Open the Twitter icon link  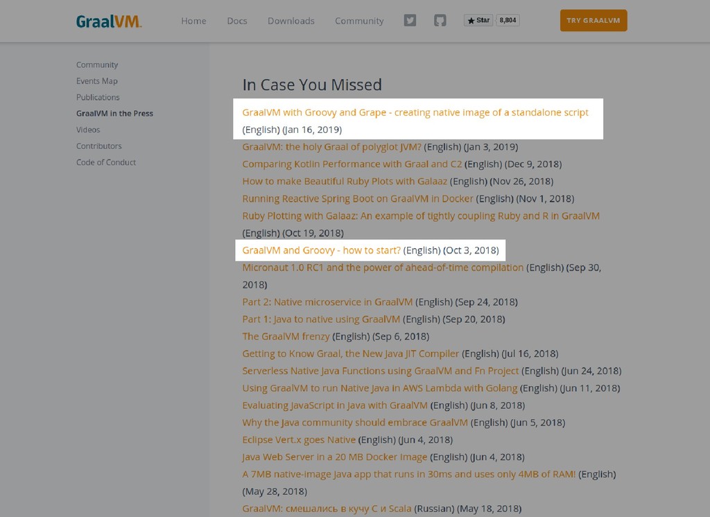coord(410,20)
